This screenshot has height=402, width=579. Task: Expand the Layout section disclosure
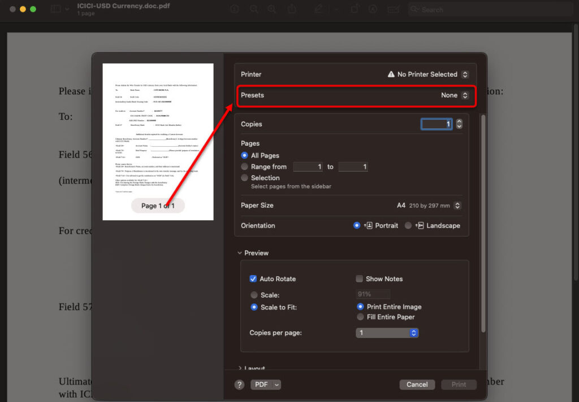240,368
